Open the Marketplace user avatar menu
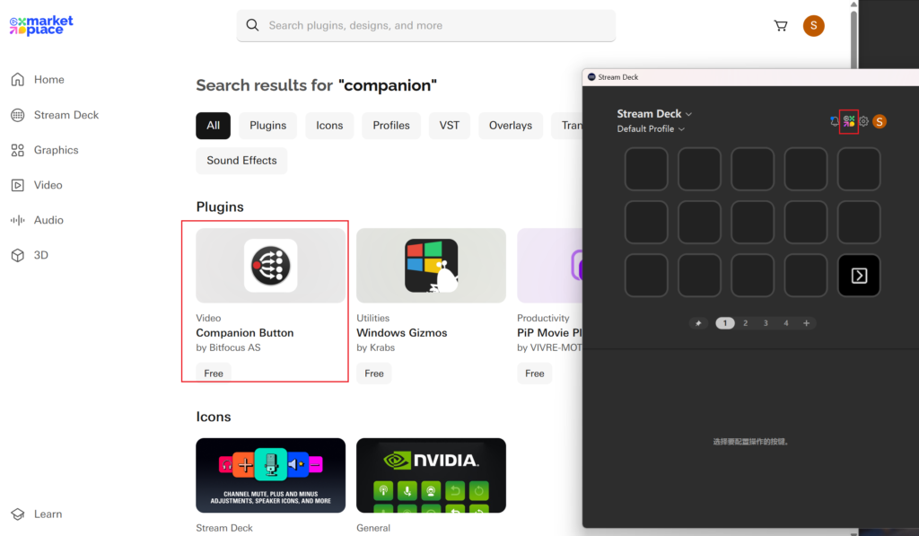 pos(813,25)
